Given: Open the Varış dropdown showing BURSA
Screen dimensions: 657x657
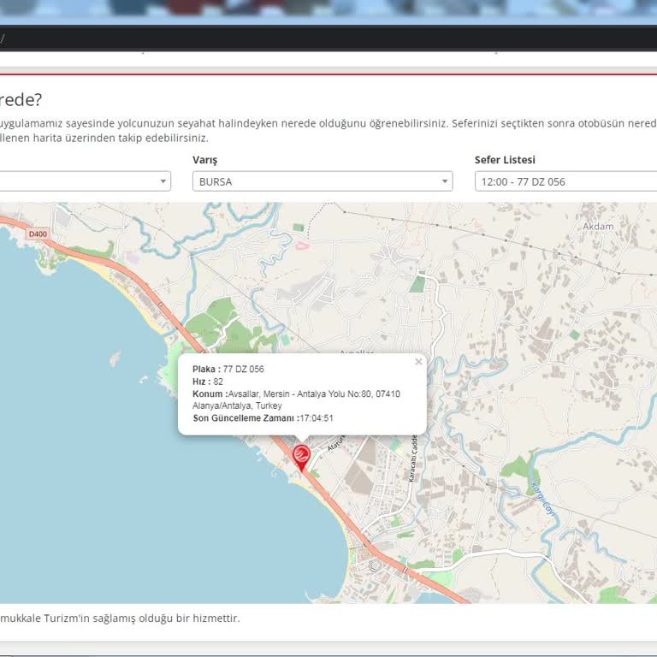Looking at the screenshot, I should (x=322, y=181).
